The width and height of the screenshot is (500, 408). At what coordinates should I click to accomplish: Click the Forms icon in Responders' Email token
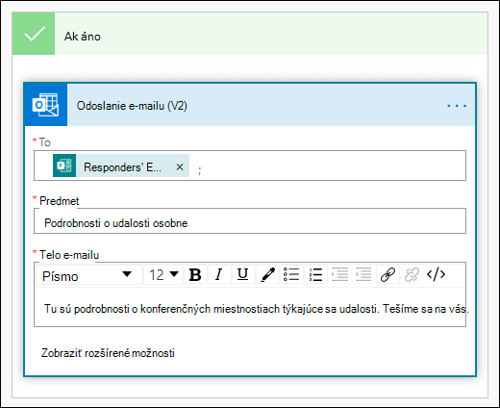(x=64, y=166)
